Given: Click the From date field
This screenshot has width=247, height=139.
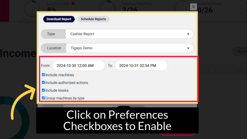Looking at the screenshot, I should pyautogui.click(x=79, y=66).
